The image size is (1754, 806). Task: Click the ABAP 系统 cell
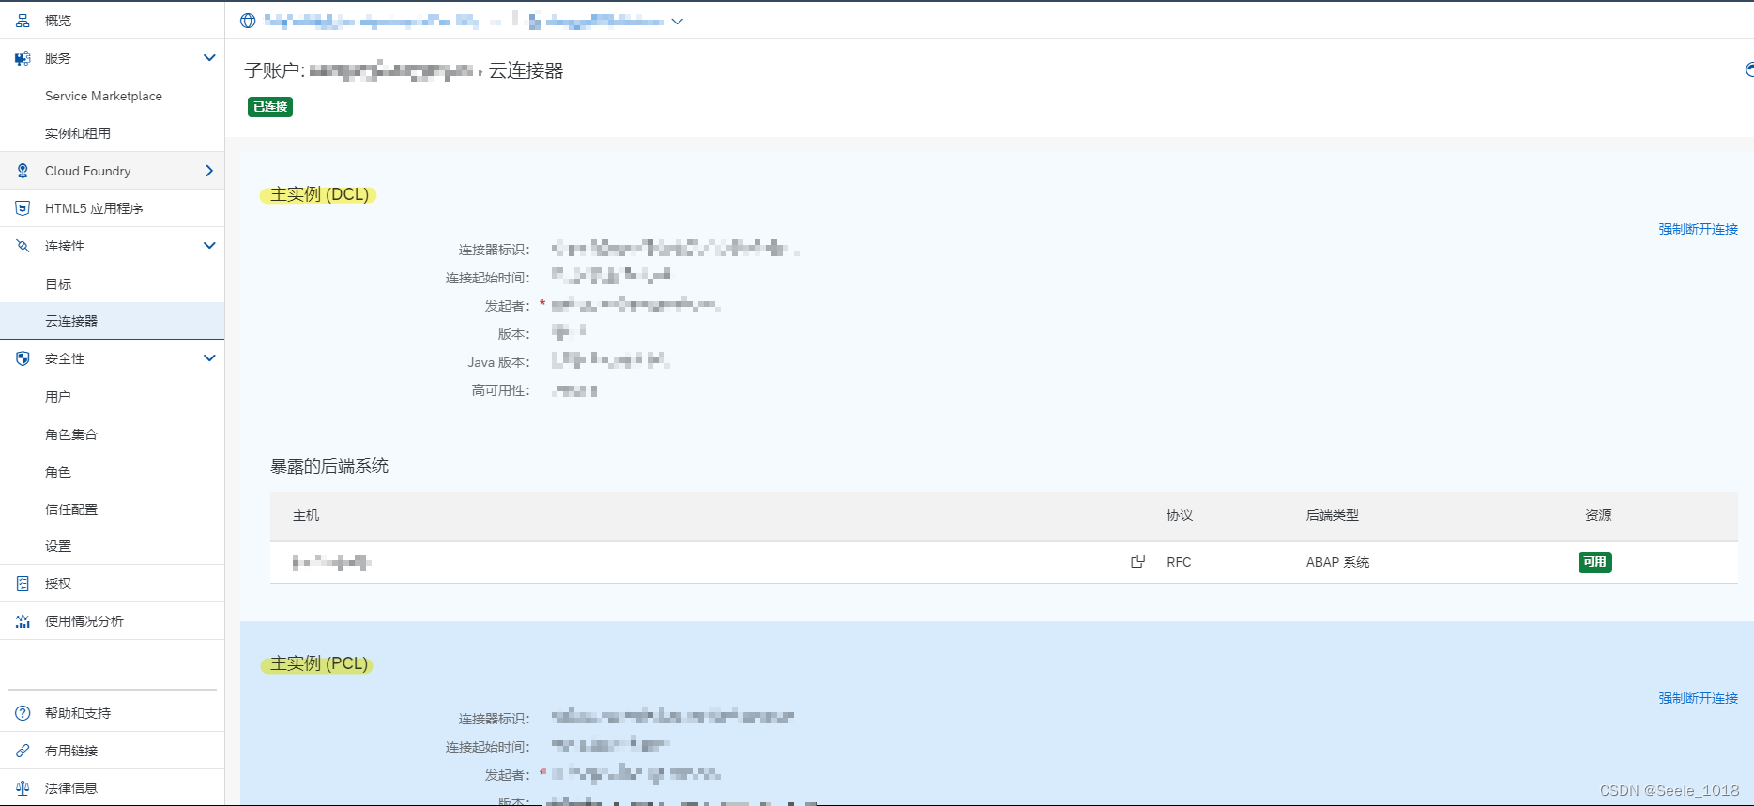[x=1337, y=562]
